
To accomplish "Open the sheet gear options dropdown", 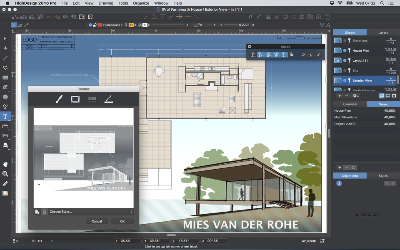I will (355, 96).
